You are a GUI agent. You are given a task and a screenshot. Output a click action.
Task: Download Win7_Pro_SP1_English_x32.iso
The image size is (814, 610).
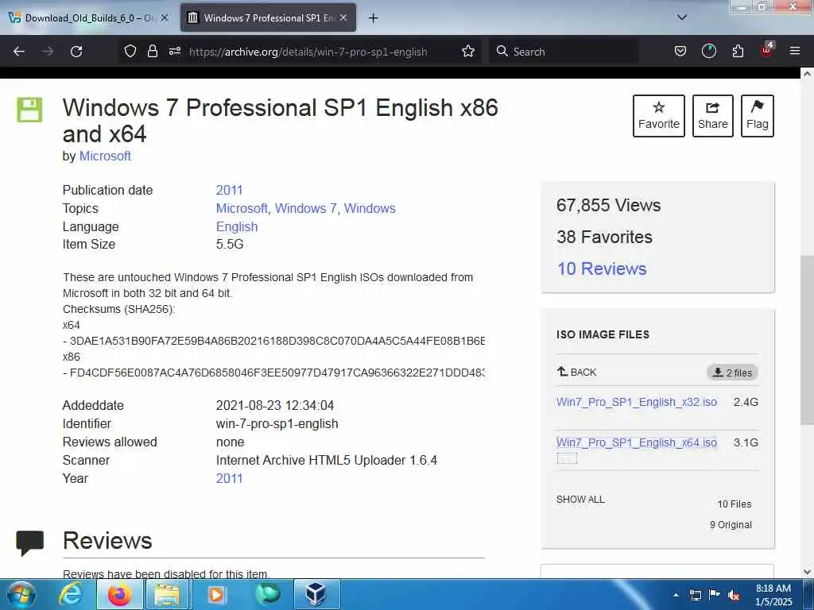pos(637,402)
